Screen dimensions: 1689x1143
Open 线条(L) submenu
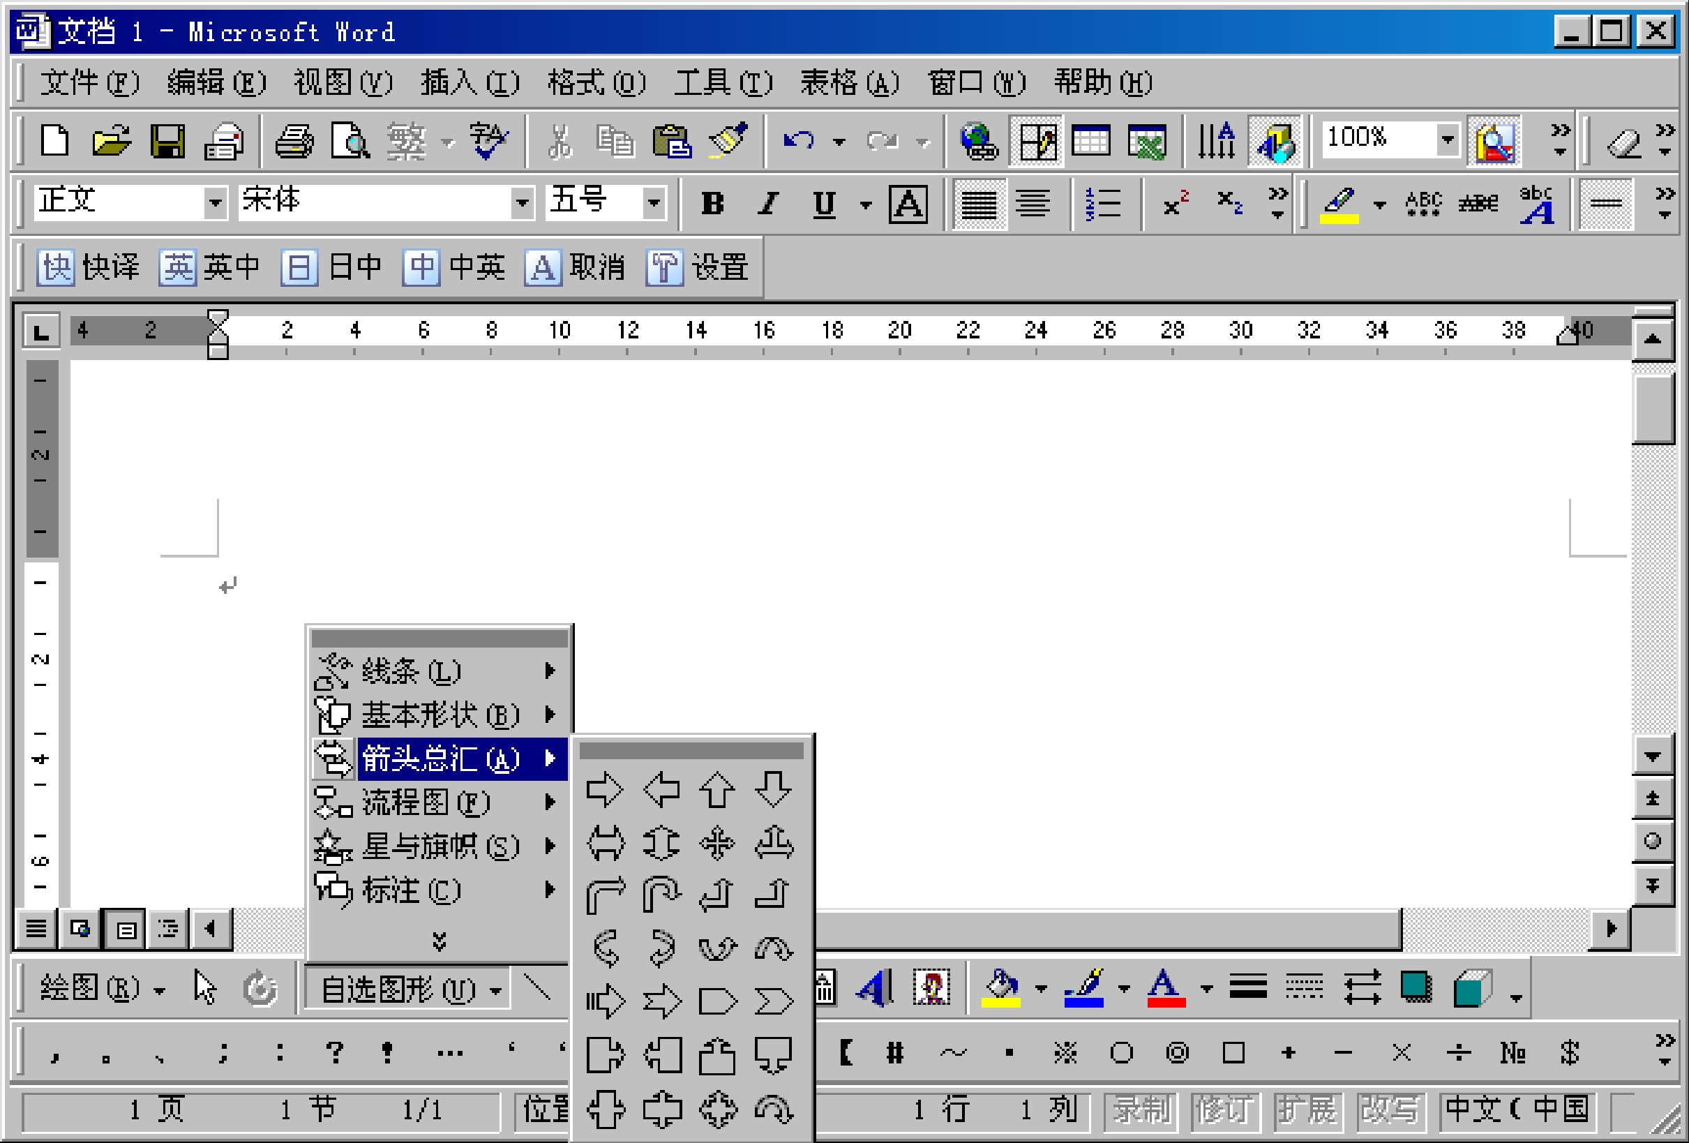439,671
